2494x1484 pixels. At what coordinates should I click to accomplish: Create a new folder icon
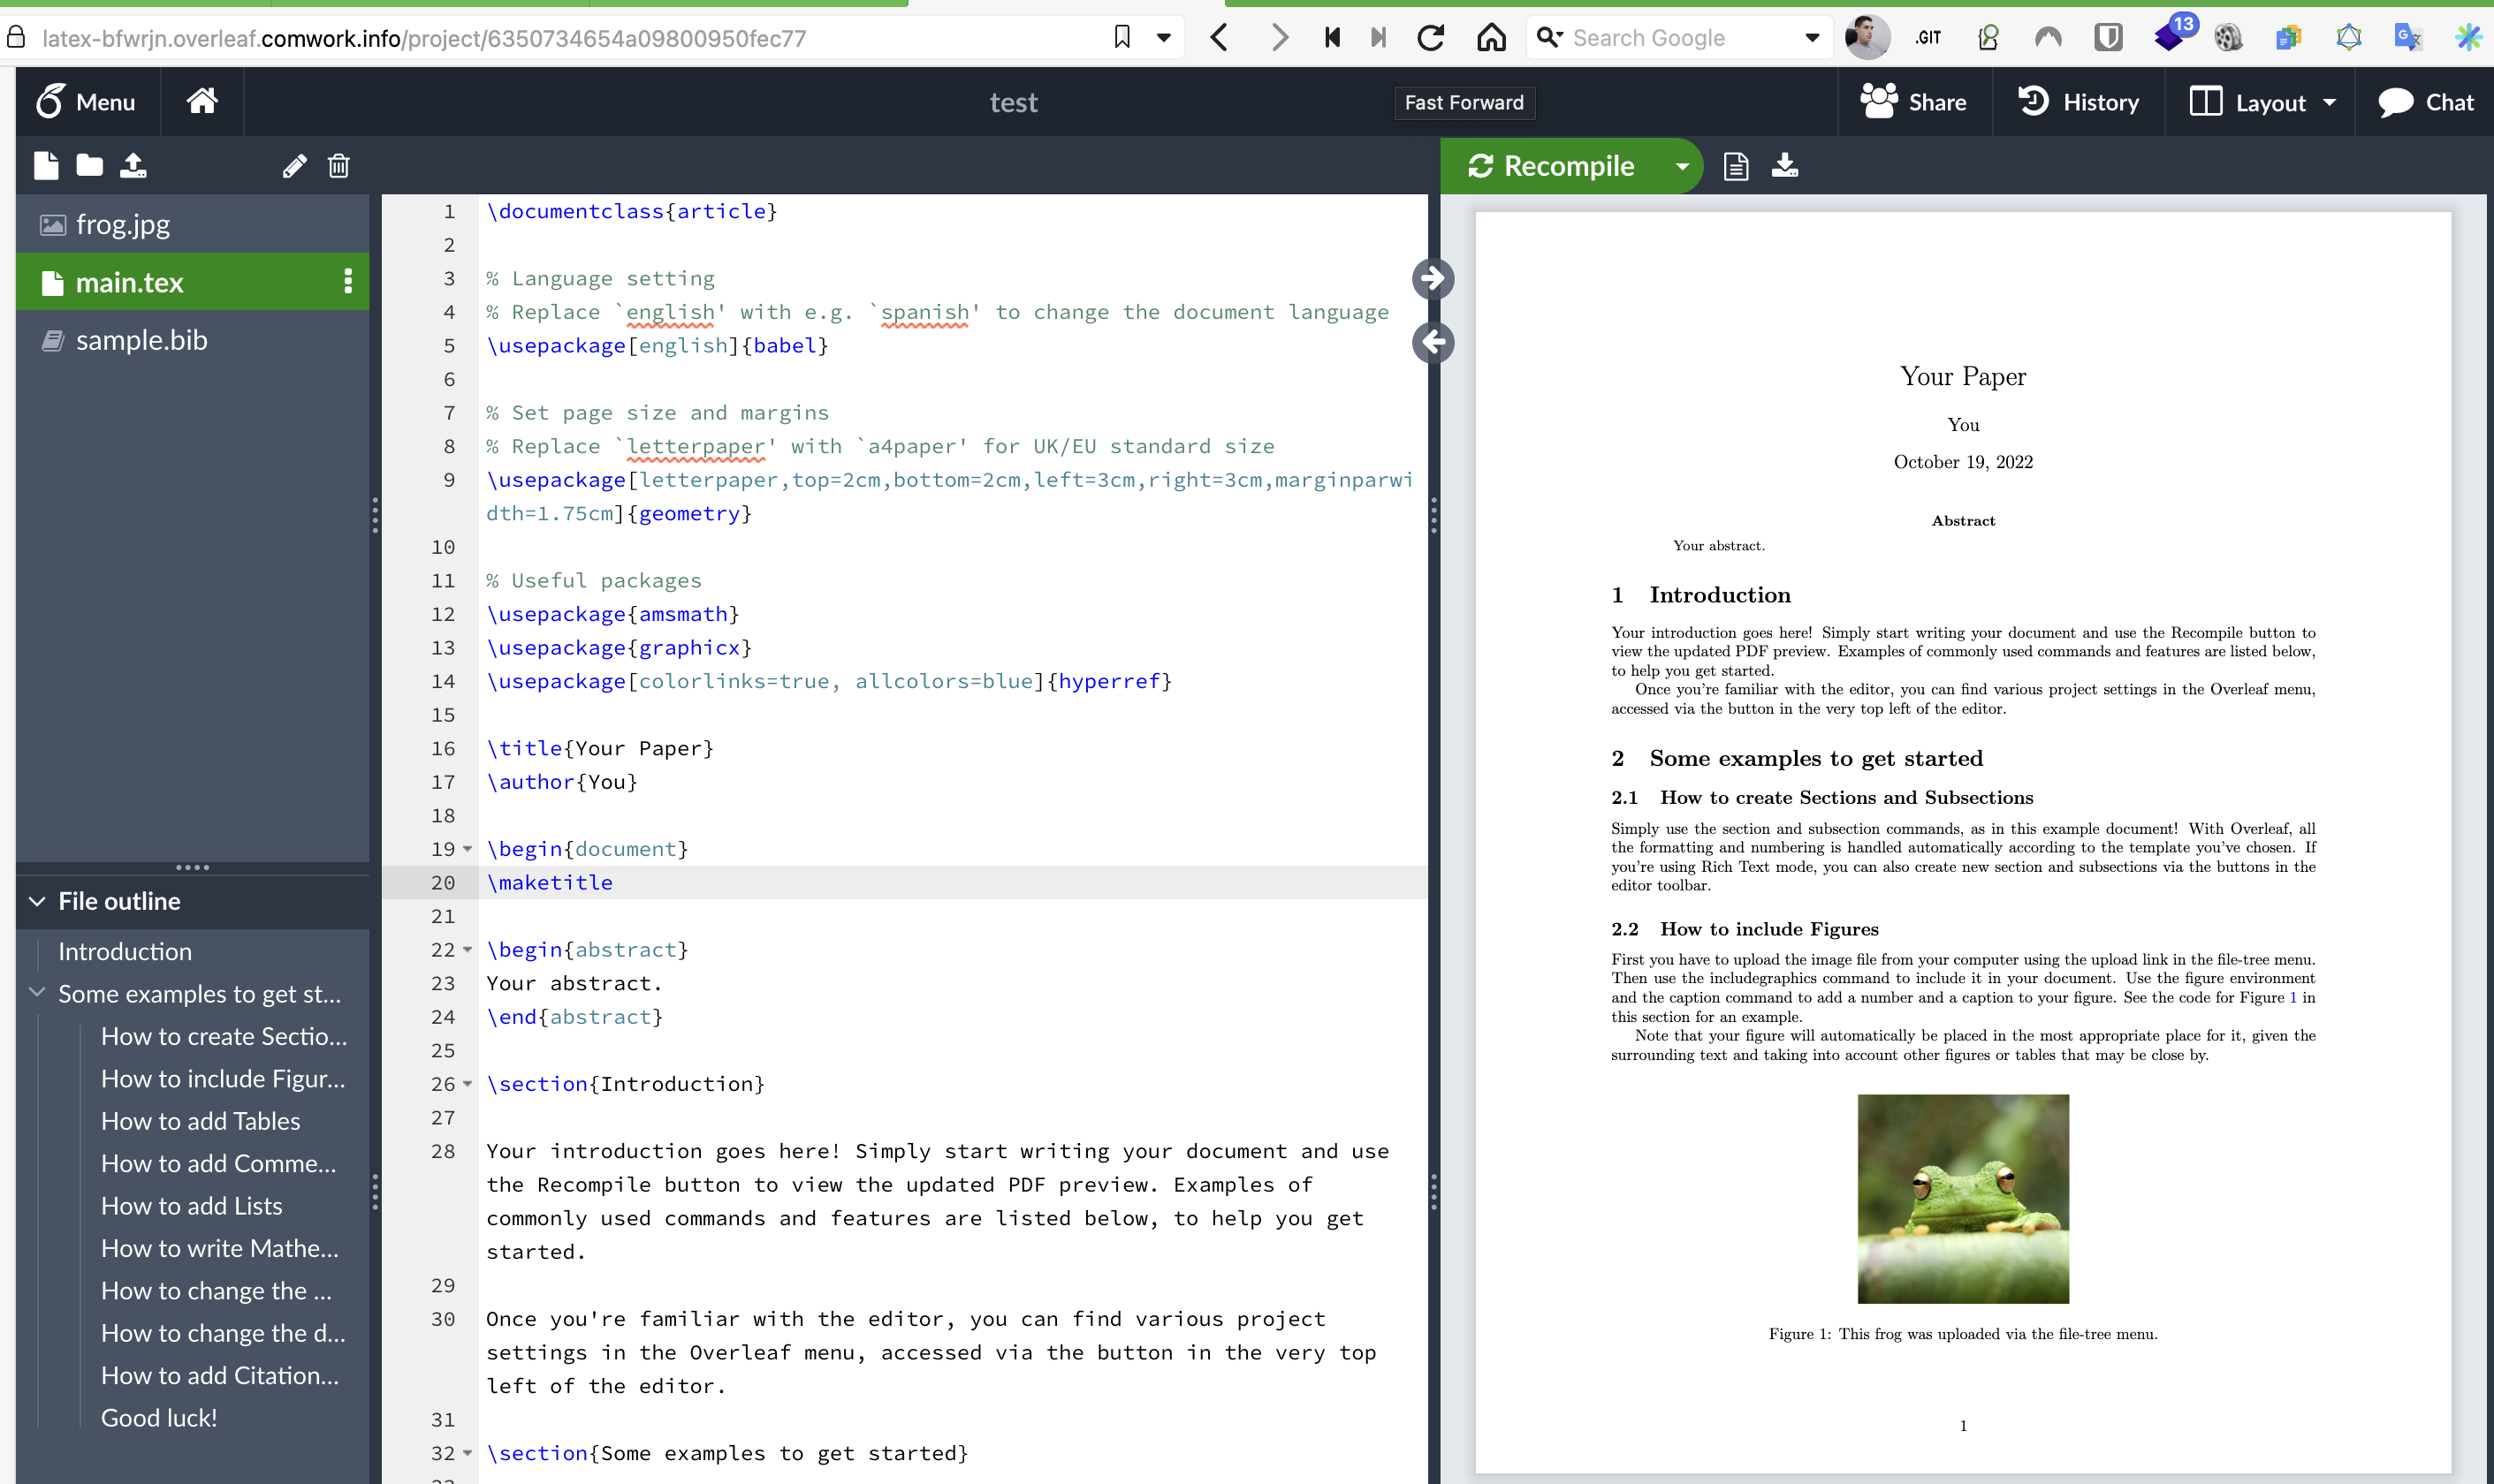[x=90, y=166]
